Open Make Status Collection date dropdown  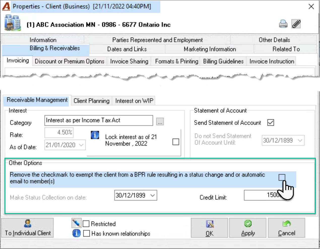coord(153,195)
